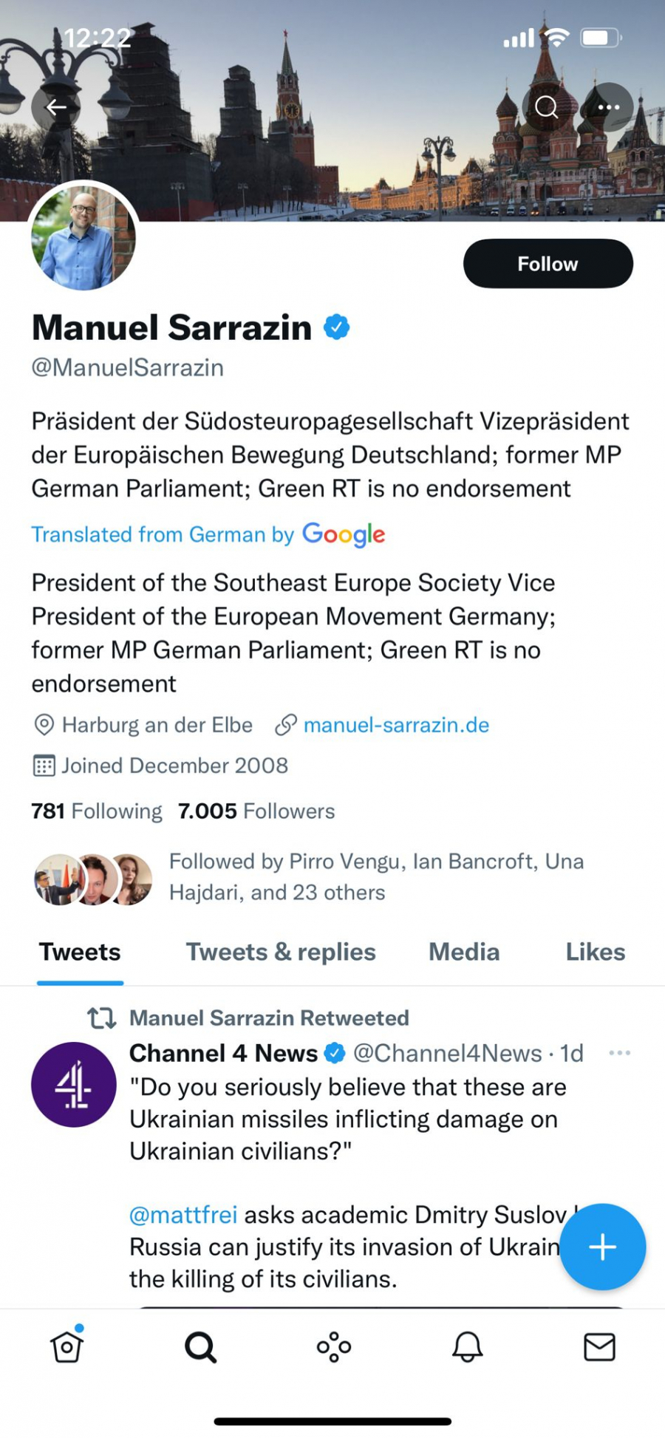The width and height of the screenshot is (665, 1438).
Task: Open manuel-sarrazin.de website link
Action: click(396, 725)
